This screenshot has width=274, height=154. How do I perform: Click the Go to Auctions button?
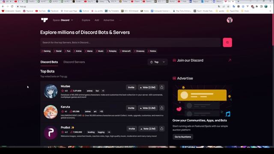pos(183,137)
